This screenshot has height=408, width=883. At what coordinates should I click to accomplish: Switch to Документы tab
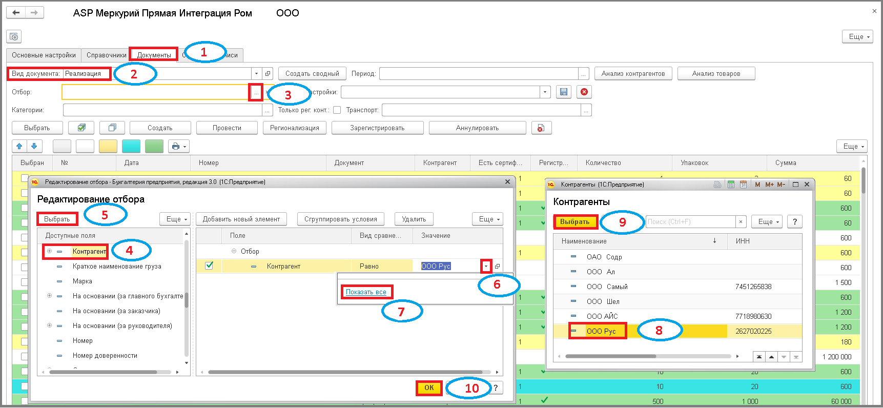pyautogui.click(x=154, y=55)
